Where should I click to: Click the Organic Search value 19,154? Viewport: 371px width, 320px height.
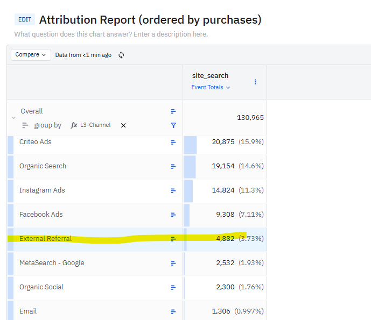click(223, 166)
